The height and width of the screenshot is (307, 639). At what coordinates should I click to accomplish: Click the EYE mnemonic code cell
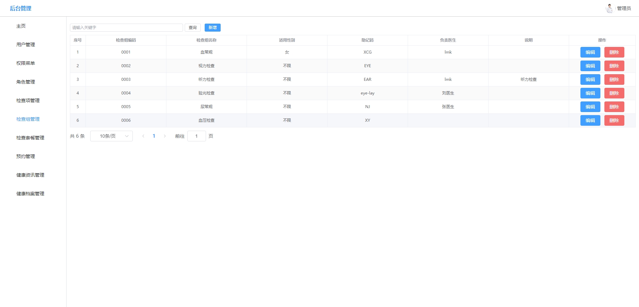(367, 66)
